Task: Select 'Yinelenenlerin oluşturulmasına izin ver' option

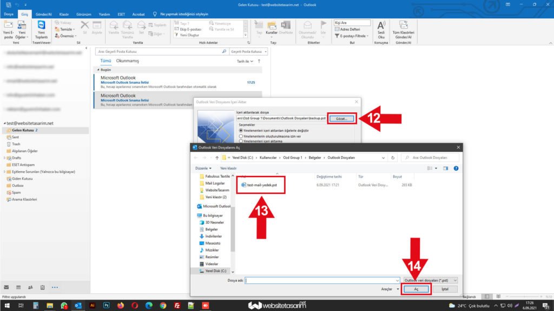Action: (x=241, y=136)
